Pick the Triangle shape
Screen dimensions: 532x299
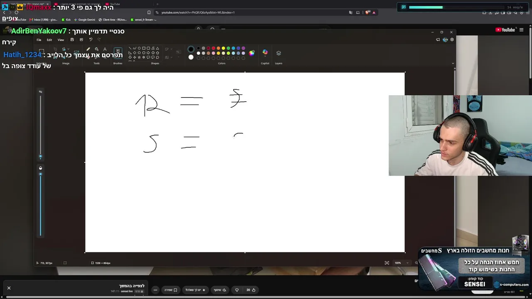click(158, 48)
